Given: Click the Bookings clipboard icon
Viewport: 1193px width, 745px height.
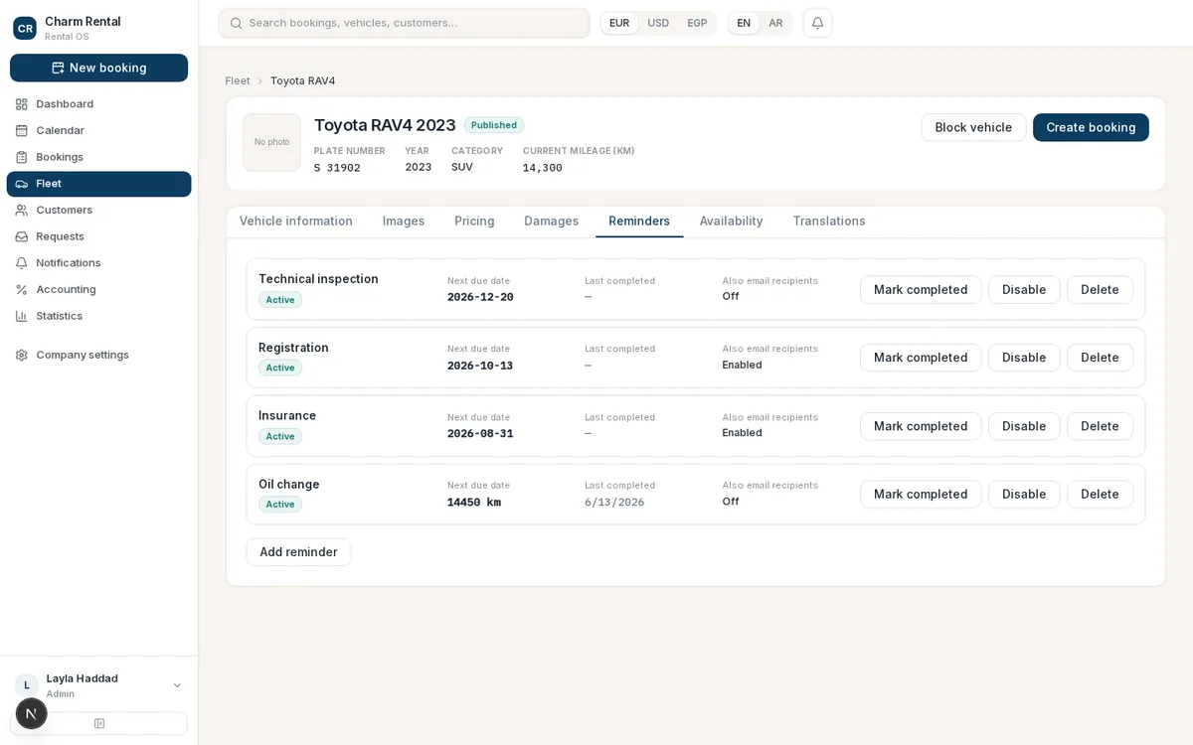Looking at the screenshot, I should [x=22, y=157].
